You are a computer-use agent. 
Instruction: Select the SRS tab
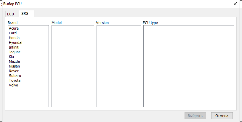pyautogui.click(x=25, y=14)
